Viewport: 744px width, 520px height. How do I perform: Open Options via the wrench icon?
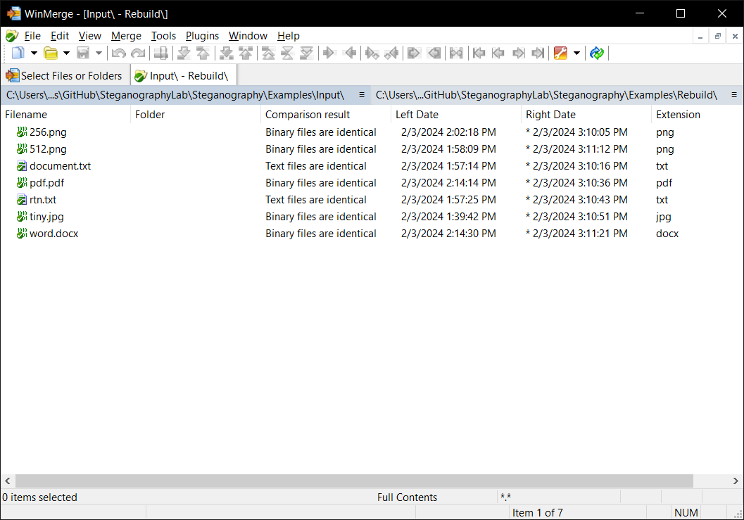560,53
